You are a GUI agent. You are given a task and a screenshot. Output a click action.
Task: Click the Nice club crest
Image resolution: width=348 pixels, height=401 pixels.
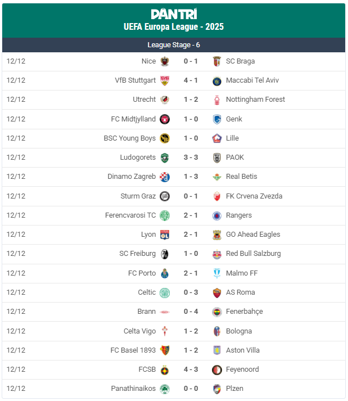pos(165,61)
